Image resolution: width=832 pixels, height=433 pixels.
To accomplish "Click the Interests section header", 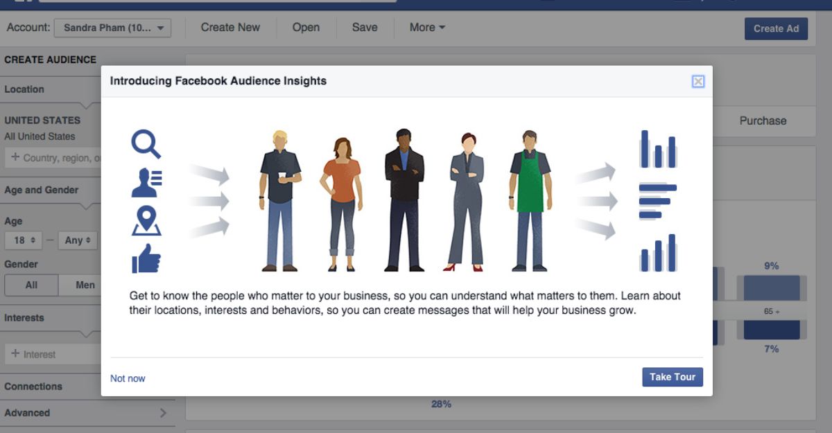I will [24, 318].
